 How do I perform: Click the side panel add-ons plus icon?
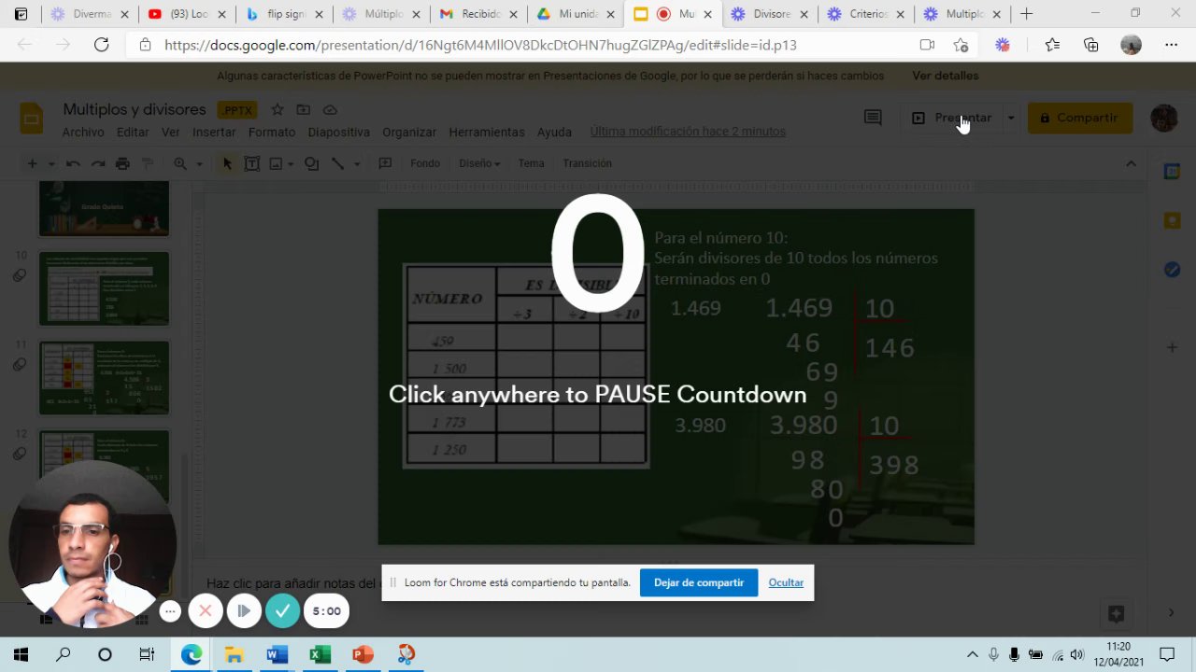(1172, 347)
